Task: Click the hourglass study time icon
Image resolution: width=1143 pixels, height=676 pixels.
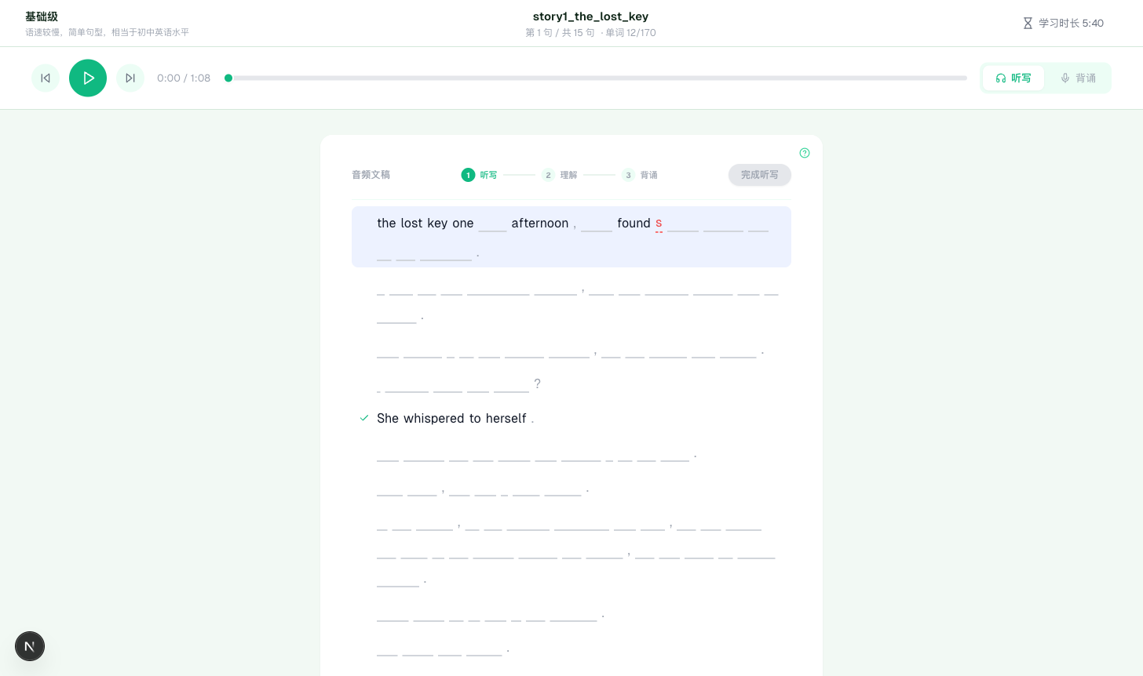Action: click(1028, 24)
